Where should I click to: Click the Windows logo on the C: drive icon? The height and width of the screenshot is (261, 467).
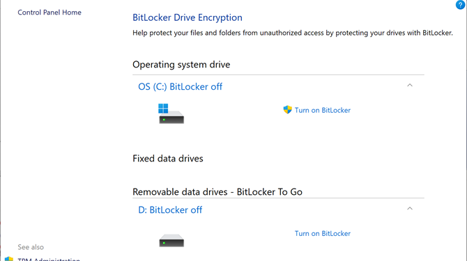point(163,108)
